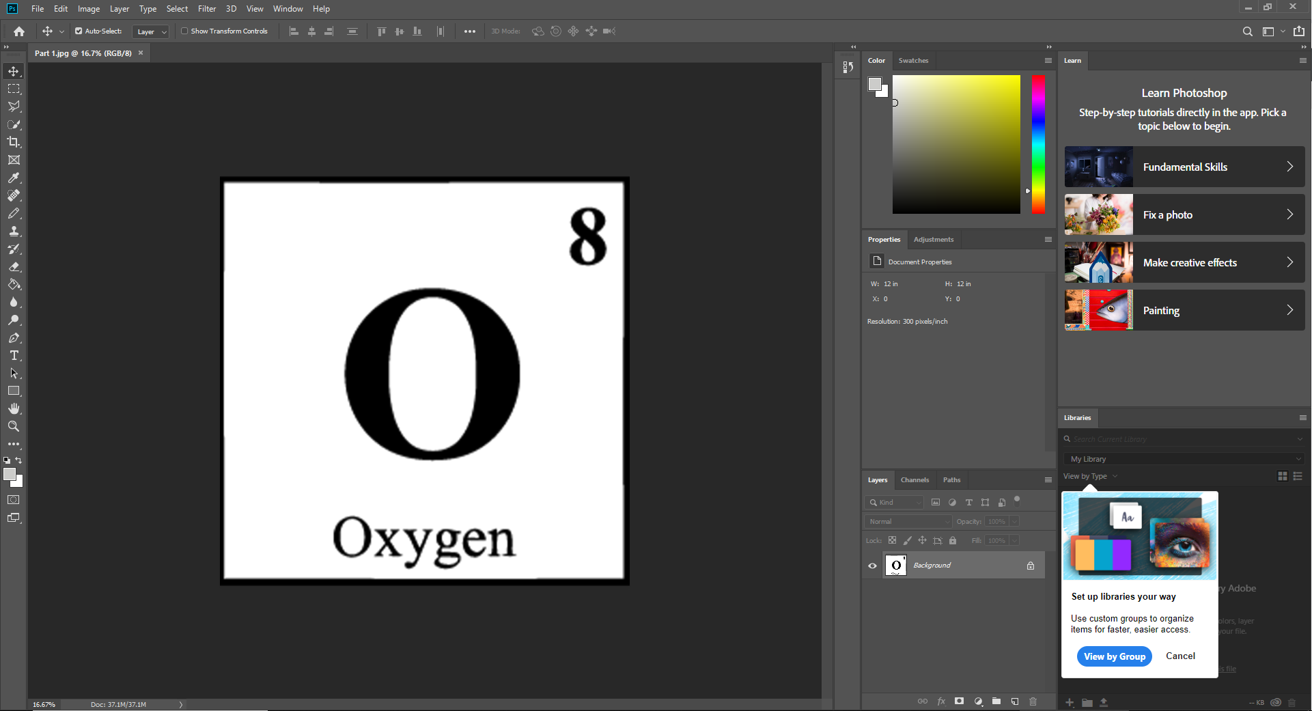This screenshot has height=711, width=1312.
Task: Select the Zoom tool
Action: [x=14, y=426]
